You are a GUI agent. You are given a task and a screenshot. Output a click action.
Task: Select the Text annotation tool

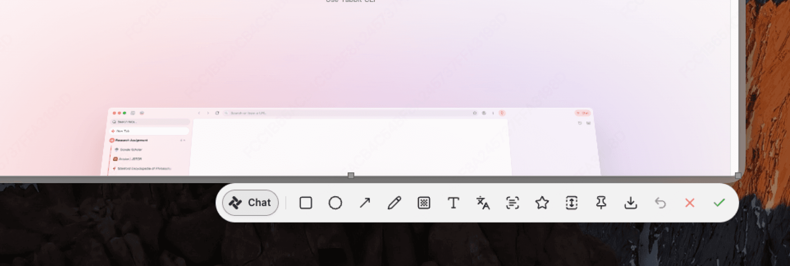(x=453, y=203)
